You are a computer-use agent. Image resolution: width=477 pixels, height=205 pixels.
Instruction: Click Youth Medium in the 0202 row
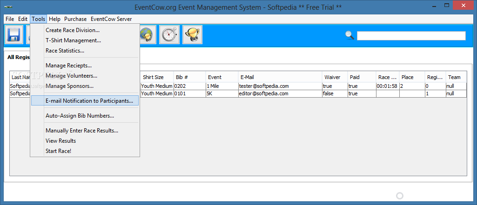(157, 86)
